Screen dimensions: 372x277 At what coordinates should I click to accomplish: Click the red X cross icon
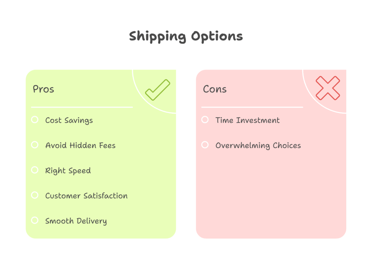(328, 88)
